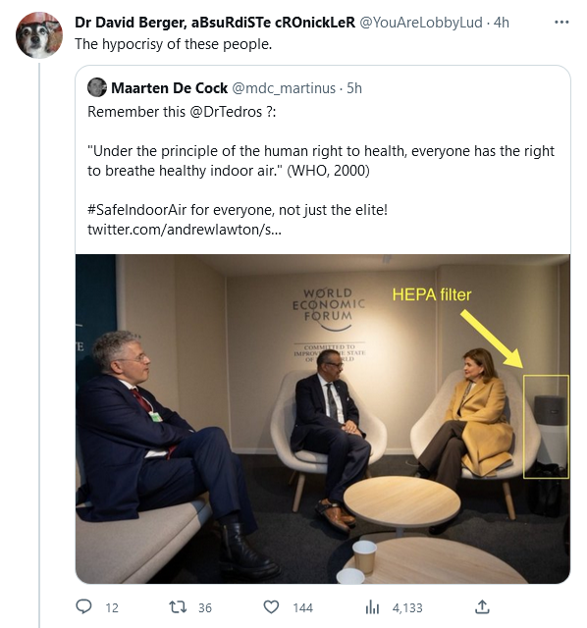View the 12 replies count
The width and height of the screenshot is (587, 628).
tap(112, 608)
